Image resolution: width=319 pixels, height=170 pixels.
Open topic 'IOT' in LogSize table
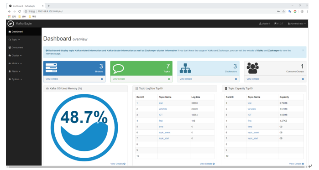[161, 115]
